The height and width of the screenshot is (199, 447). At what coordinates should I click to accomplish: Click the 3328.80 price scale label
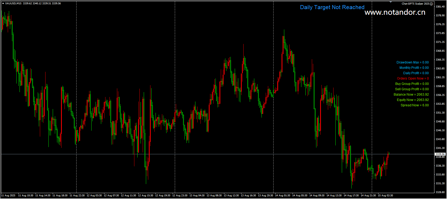tap(440, 192)
